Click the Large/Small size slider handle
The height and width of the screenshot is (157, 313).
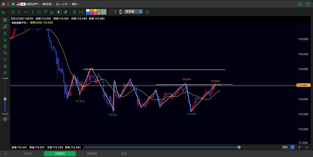[x=5, y=99]
